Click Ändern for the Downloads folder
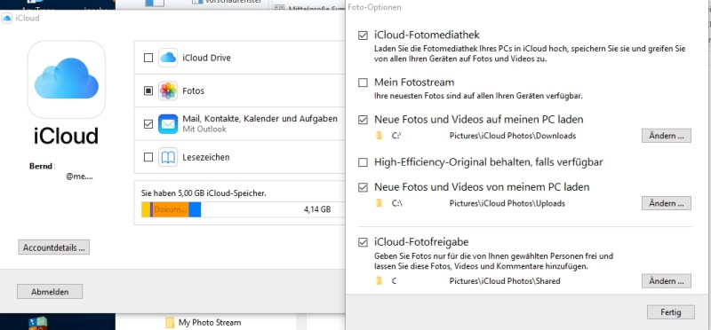This screenshot has height=330, width=711. 666,136
